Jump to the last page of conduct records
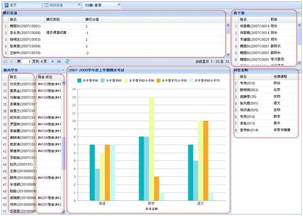 [x=59, y=62]
